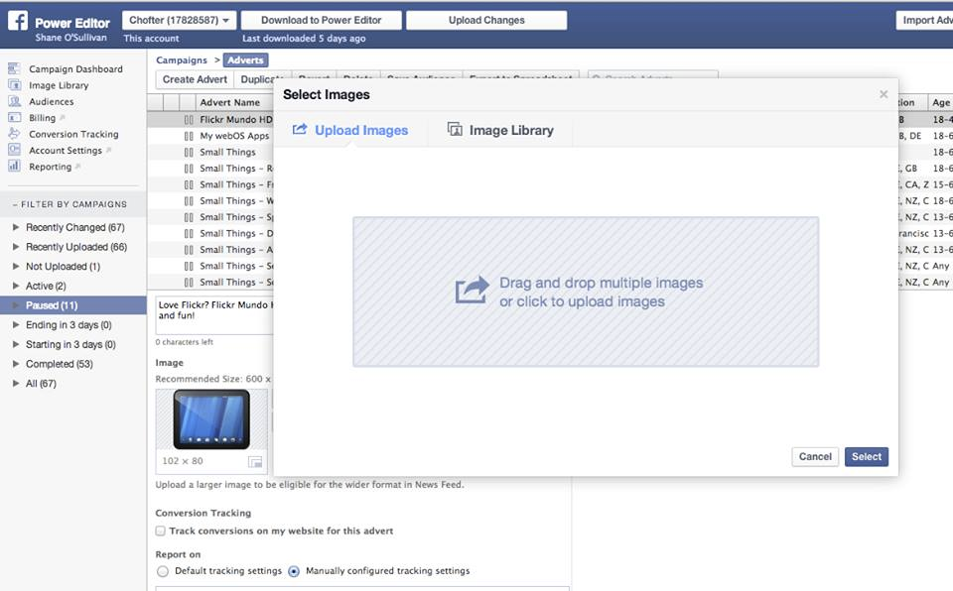This screenshot has height=591, width=953.
Task: Select Manually configured tracking settings radio
Action: tap(294, 571)
